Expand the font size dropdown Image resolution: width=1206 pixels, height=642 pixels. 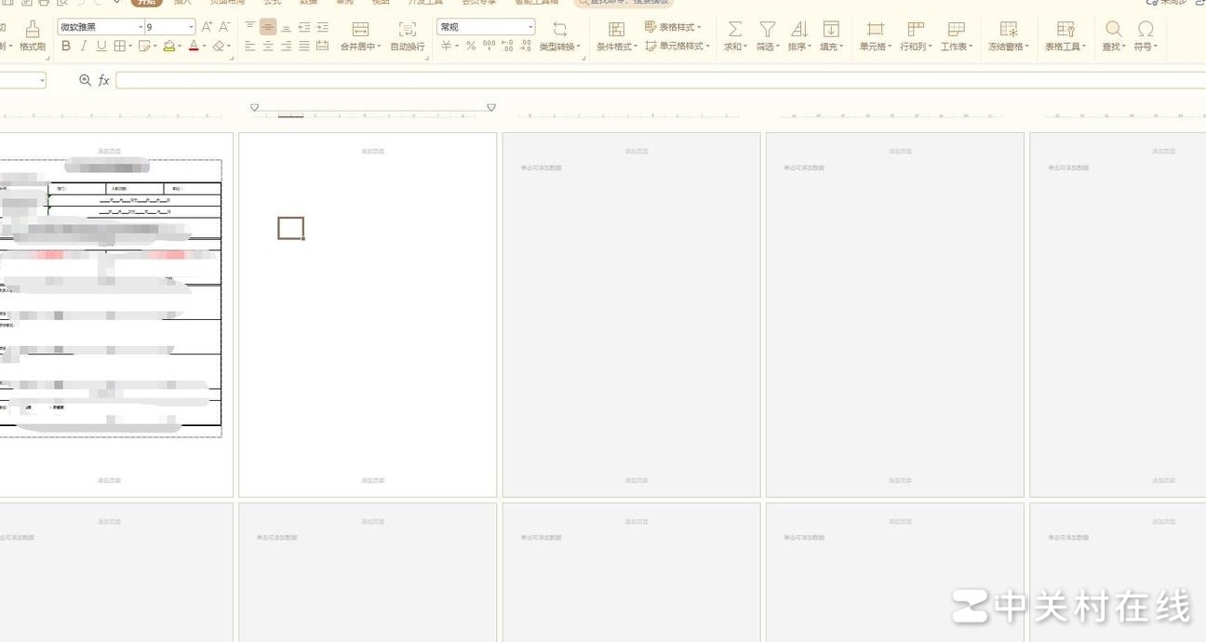click(191, 27)
